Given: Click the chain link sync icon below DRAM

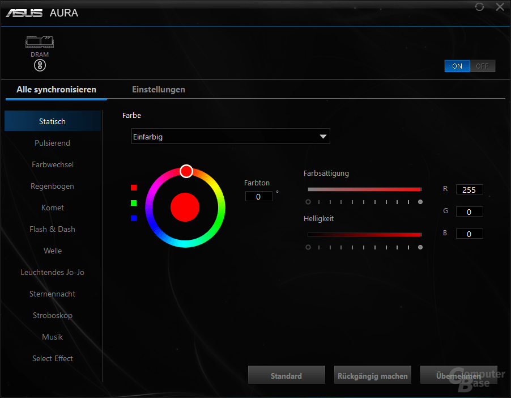Looking at the screenshot, I should [x=40, y=65].
